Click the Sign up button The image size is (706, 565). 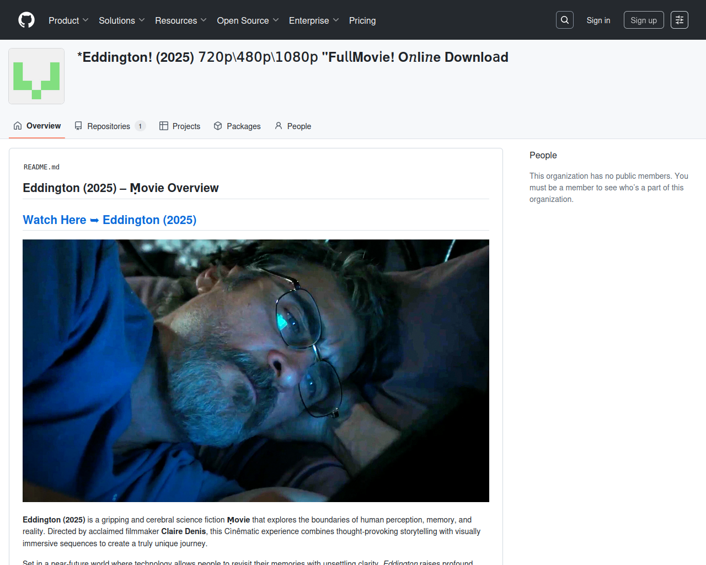click(644, 20)
